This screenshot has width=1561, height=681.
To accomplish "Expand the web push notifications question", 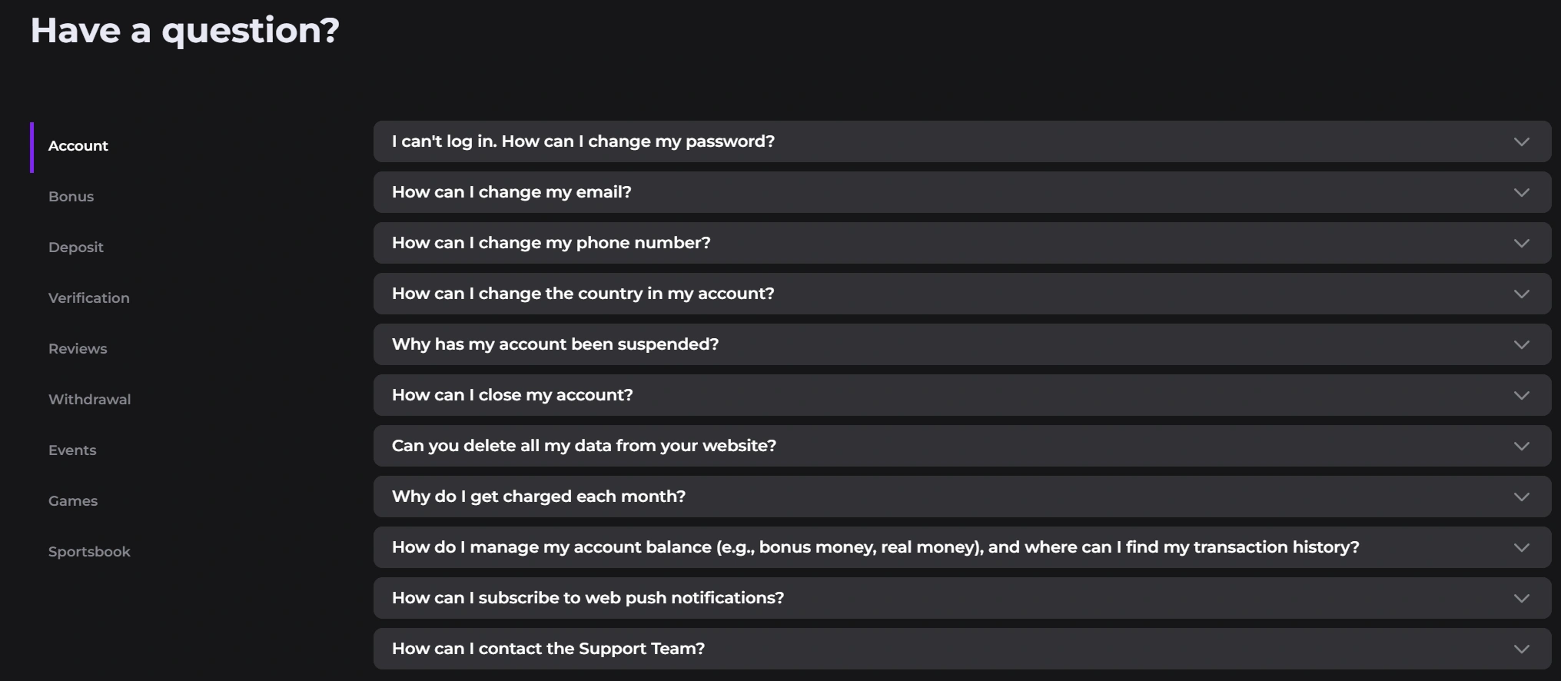I will tap(962, 597).
